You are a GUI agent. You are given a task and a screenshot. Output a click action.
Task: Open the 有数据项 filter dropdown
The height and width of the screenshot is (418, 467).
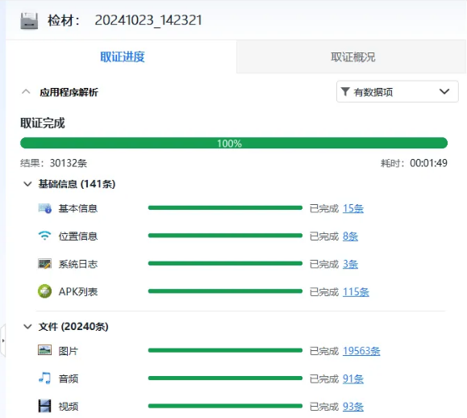point(398,91)
